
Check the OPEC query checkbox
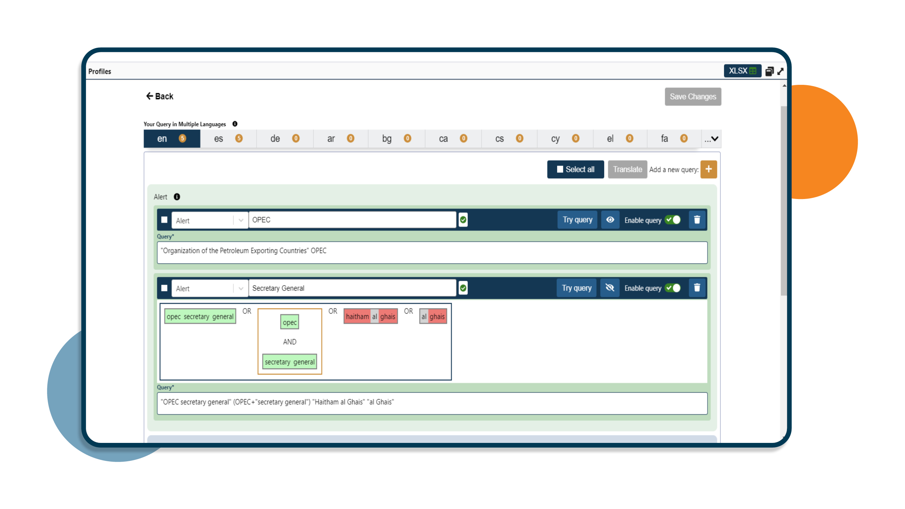point(164,220)
